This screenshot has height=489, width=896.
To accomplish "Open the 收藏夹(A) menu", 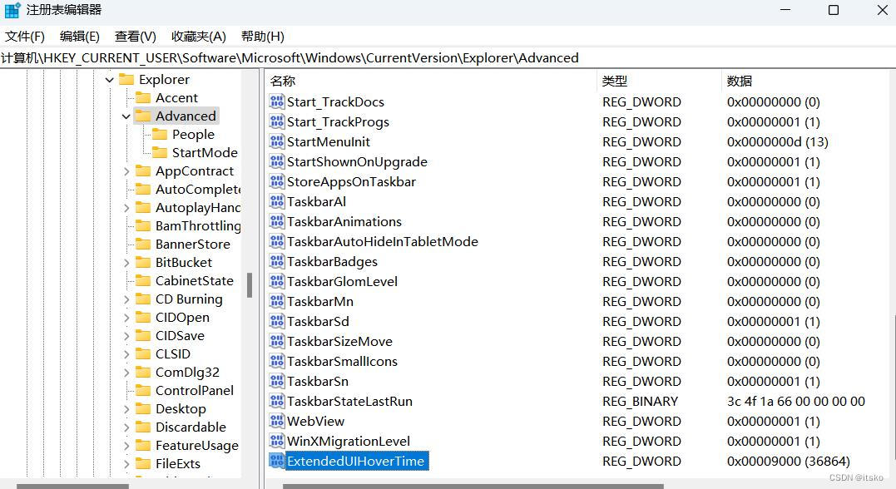I will pyautogui.click(x=199, y=37).
